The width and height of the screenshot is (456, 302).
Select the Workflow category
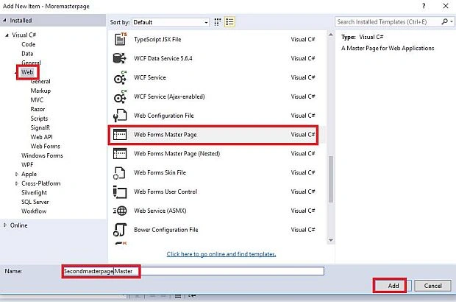click(34, 211)
